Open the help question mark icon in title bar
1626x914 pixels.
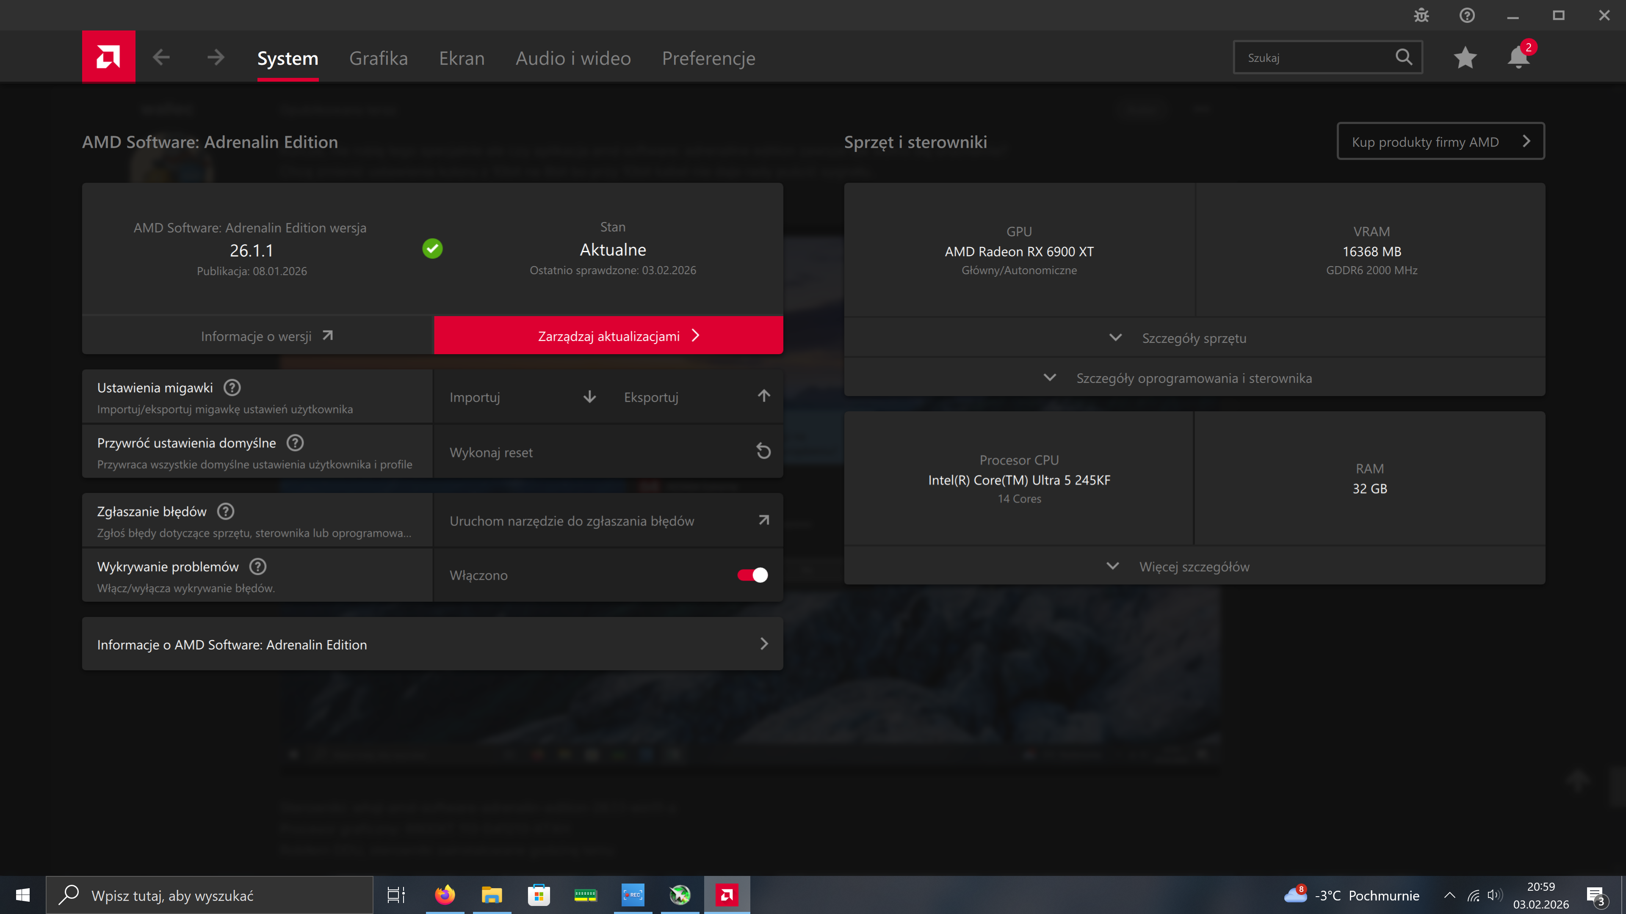point(1467,15)
